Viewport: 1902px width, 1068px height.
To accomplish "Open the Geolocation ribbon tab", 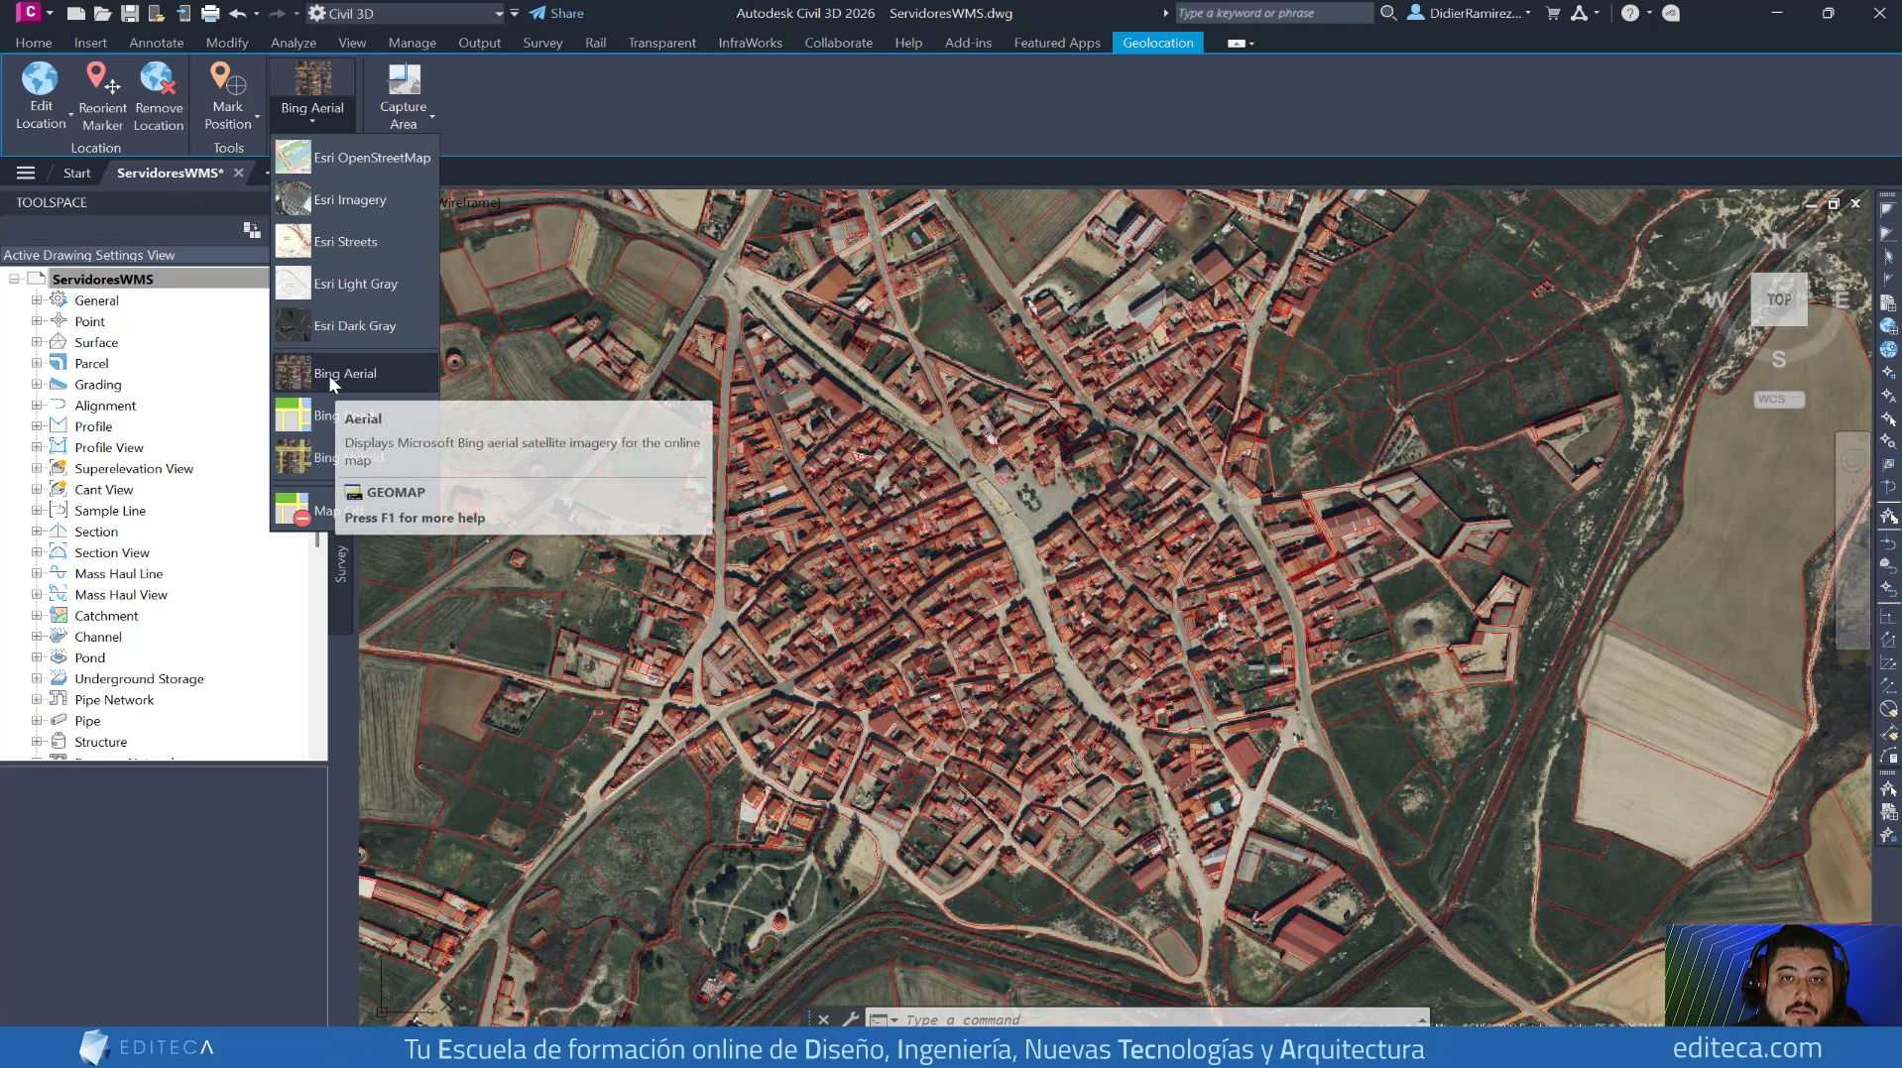I will [x=1158, y=43].
